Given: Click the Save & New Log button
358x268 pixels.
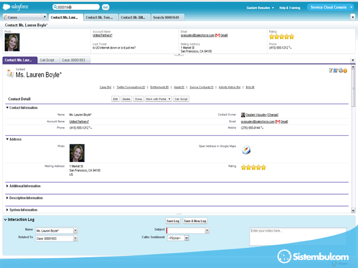Looking at the screenshot, I should click(x=195, y=221).
